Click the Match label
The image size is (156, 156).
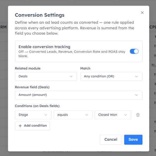[85, 68]
